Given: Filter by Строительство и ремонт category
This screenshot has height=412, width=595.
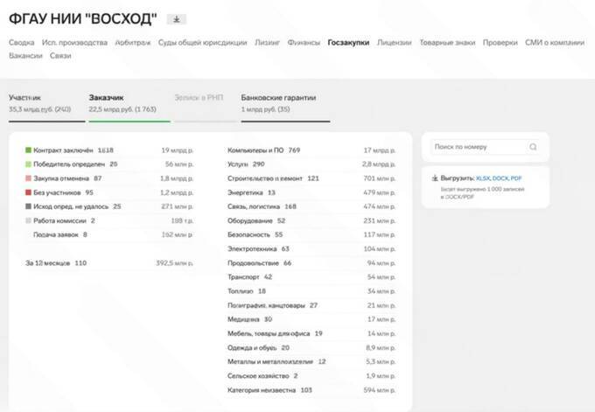Looking at the screenshot, I should (311, 178).
